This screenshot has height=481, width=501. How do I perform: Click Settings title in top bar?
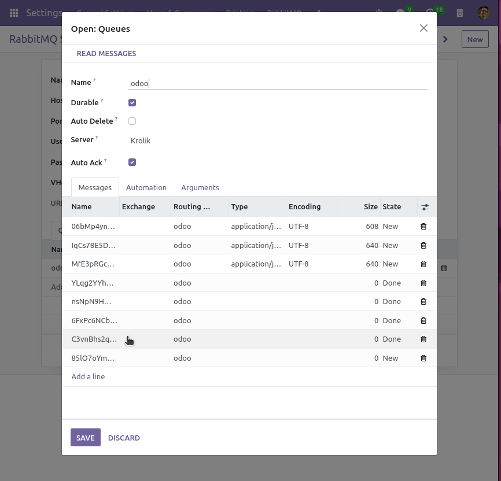click(44, 13)
